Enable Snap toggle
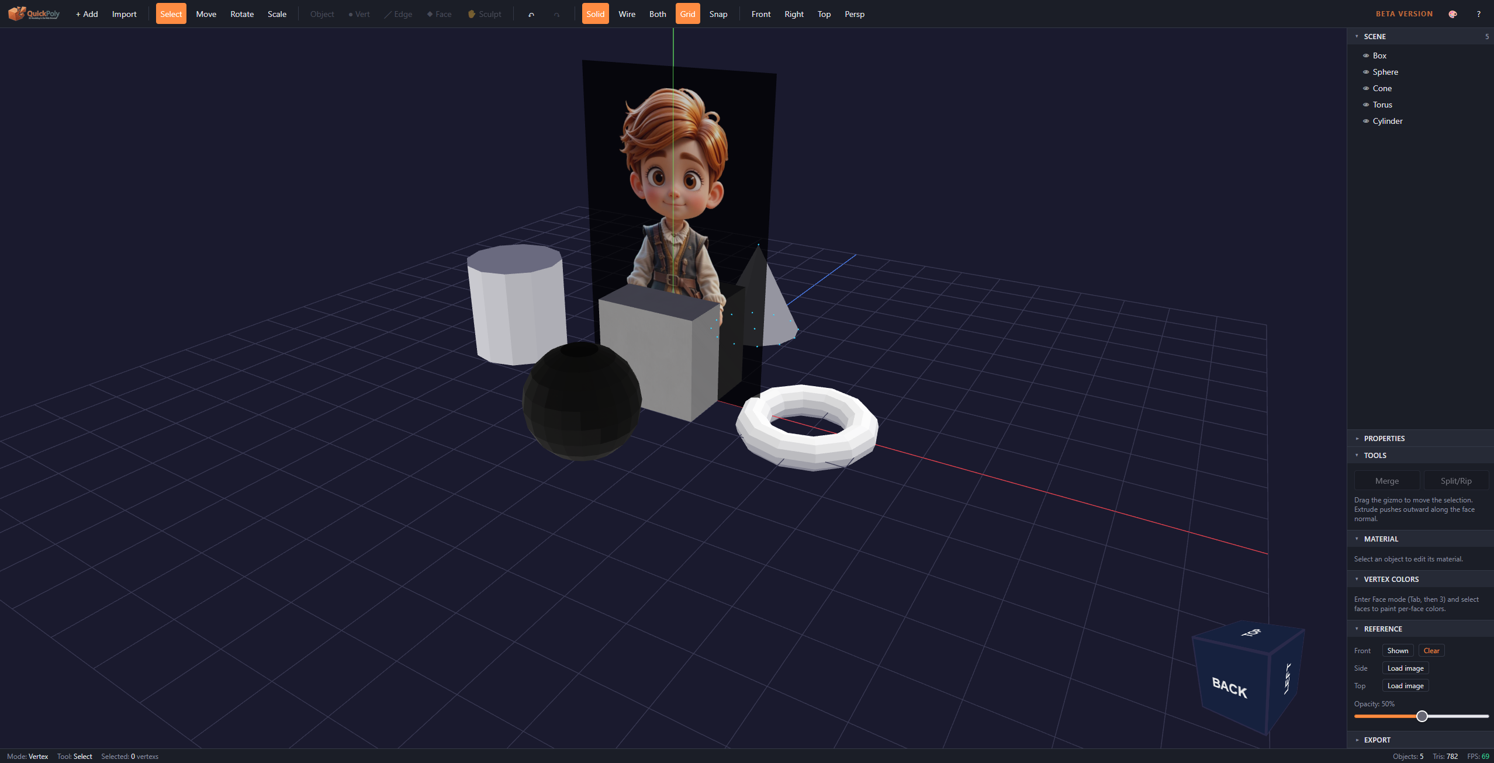This screenshot has width=1494, height=763. coord(718,14)
